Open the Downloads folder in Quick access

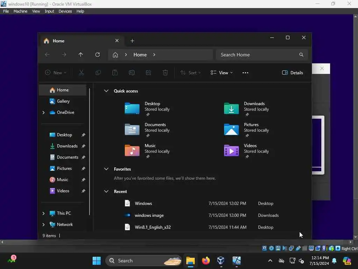[247, 109]
